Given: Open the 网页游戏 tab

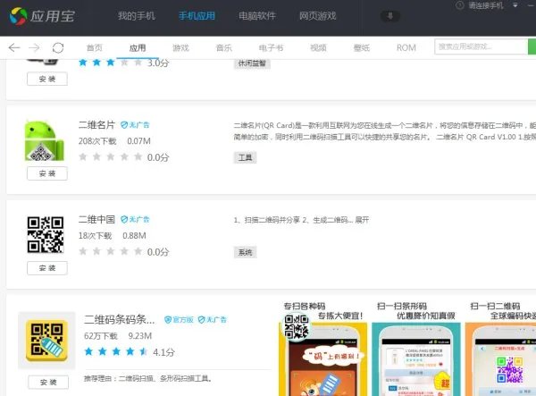Looking at the screenshot, I should click(x=317, y=16).
